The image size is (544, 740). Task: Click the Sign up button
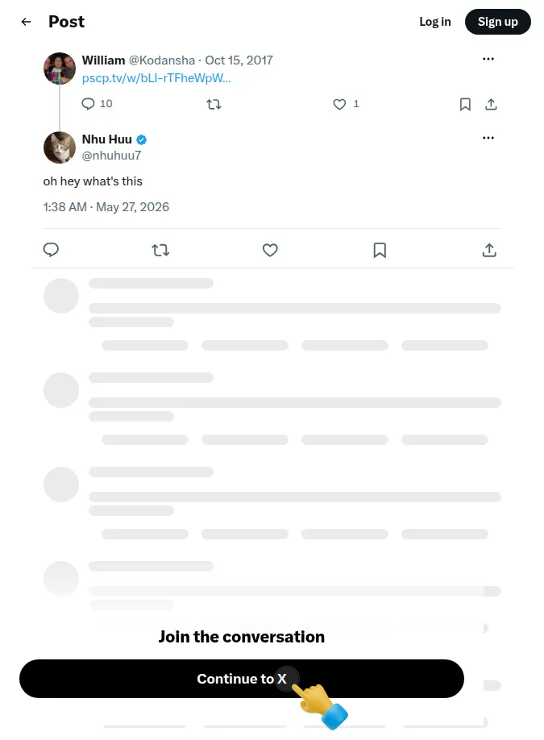coord(498,22)
